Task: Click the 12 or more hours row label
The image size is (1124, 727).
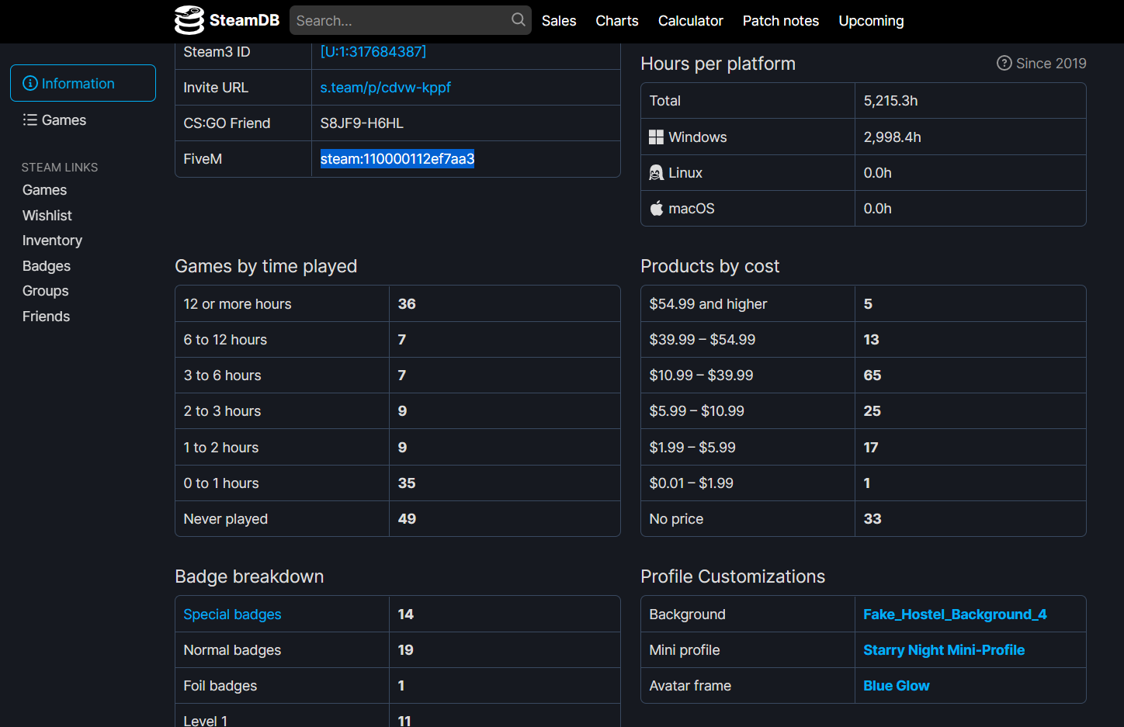Action: [x=238, y=304]
